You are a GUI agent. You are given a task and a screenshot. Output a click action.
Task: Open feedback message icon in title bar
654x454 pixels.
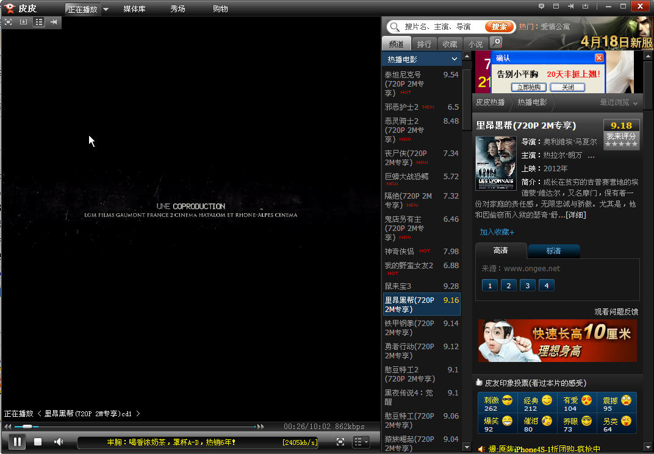coord(541,6)
